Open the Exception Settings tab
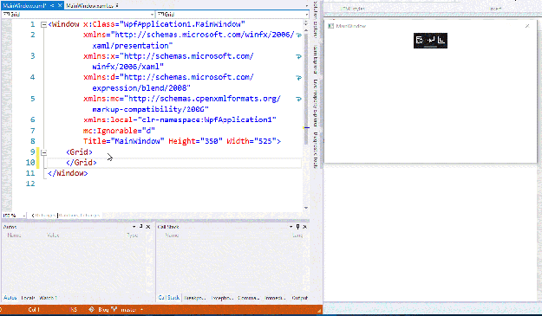This screenshot has height=316, width=542. click(x=222, y=298)
